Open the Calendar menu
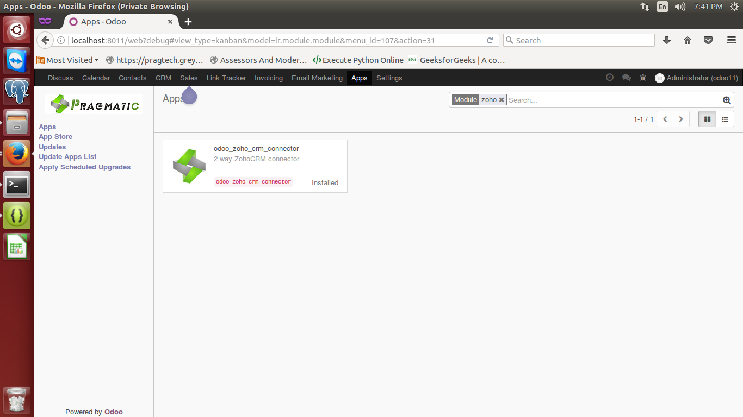 click(96, 78)
